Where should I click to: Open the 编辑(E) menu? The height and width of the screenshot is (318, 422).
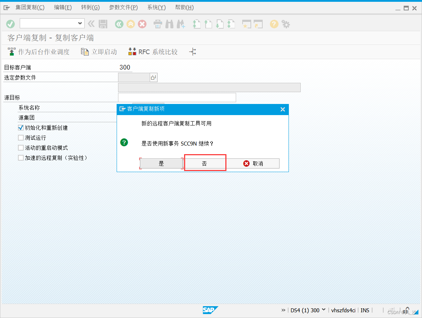coord(63,8)
